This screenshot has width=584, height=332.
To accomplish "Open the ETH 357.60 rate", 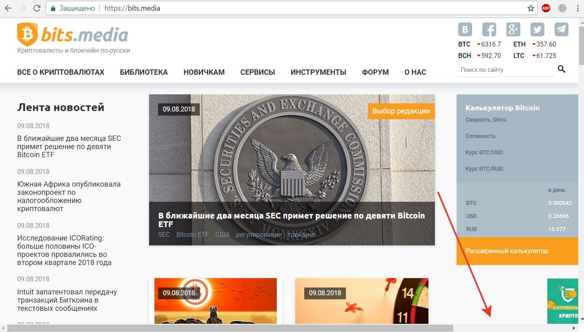I will click(x=535, y=44).
